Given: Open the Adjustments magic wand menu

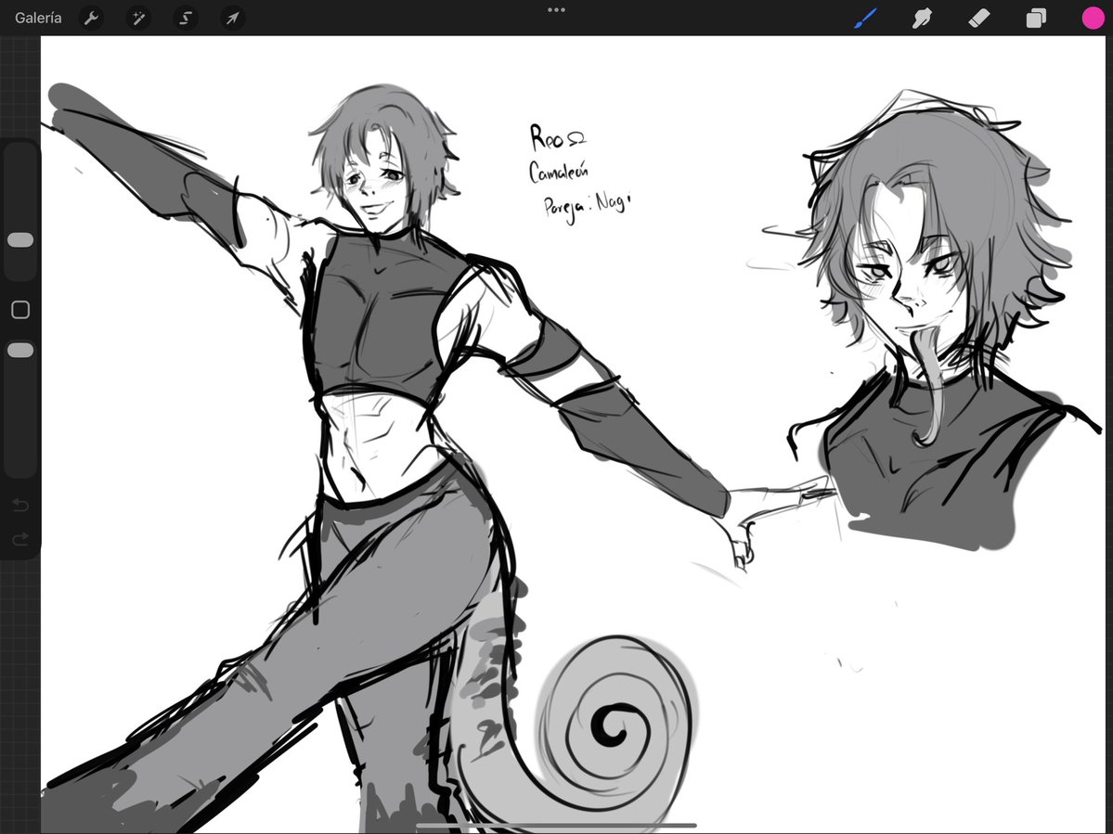Looking at the screenshot, I should coord(138,18).
